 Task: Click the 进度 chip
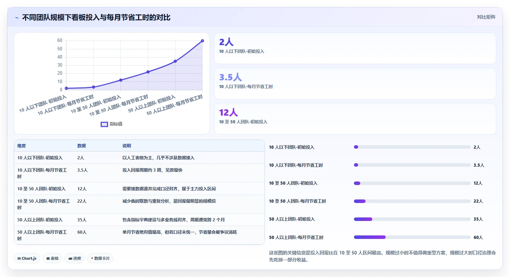(x=75, y=258)
